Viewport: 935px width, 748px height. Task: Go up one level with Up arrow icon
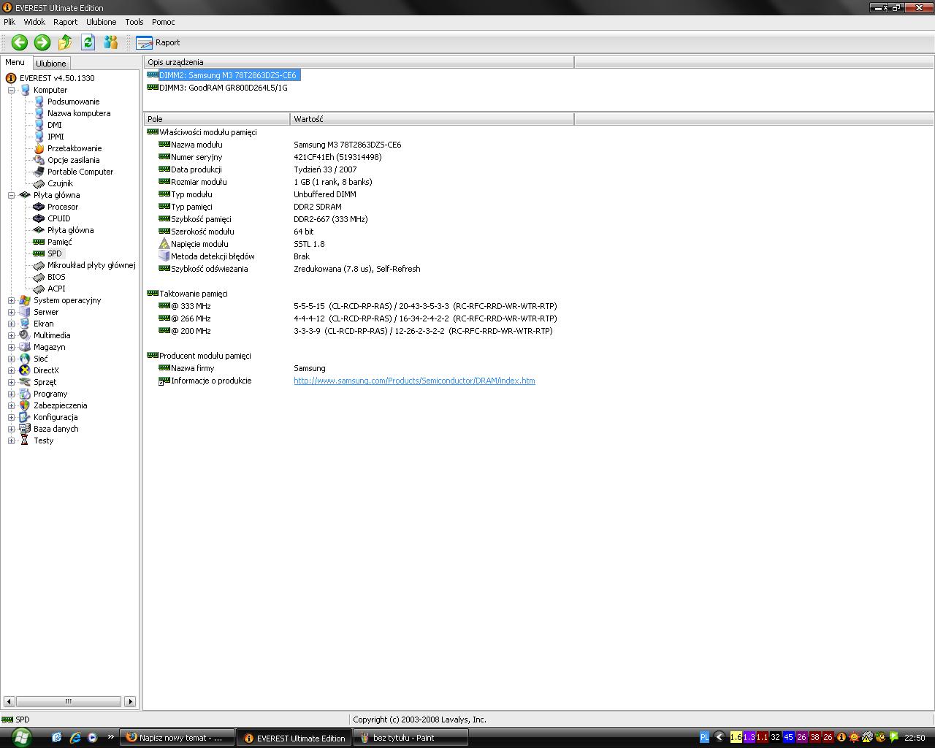tap(65, 42)
